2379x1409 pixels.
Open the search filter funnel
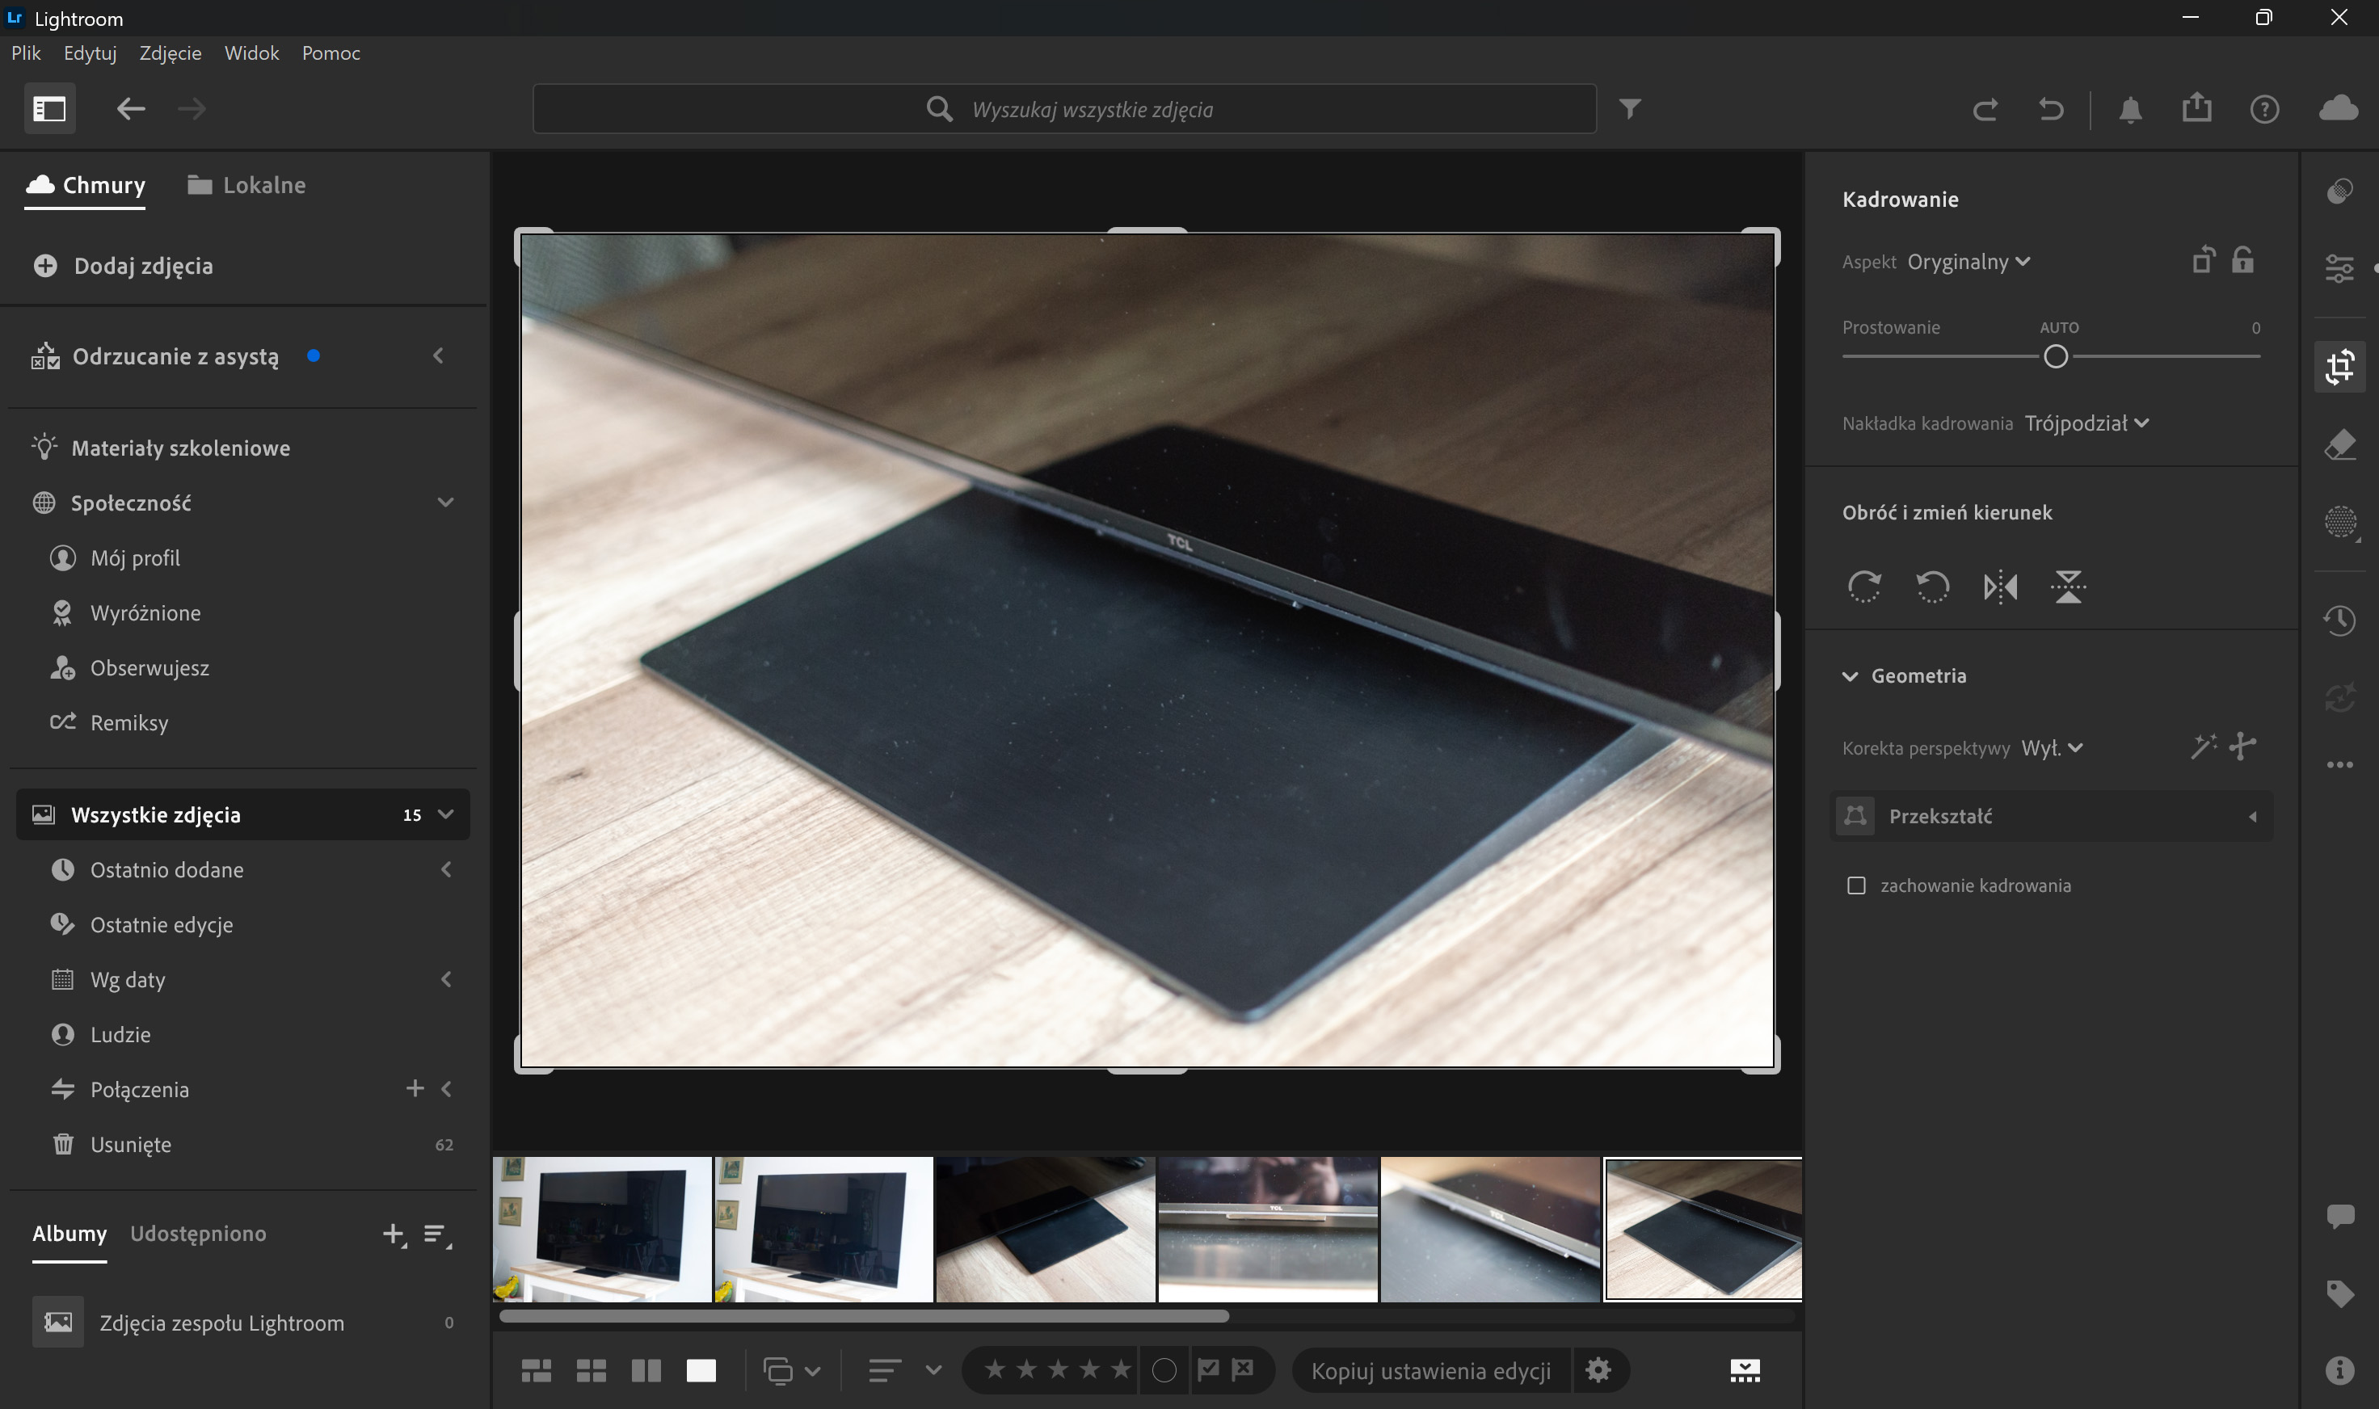pyautogui.click(x=1630, y=109)
